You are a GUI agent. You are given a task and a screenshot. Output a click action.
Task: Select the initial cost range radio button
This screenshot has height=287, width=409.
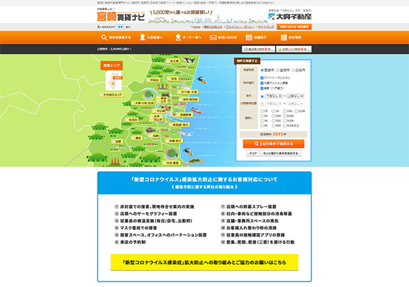tap(262, 104)
